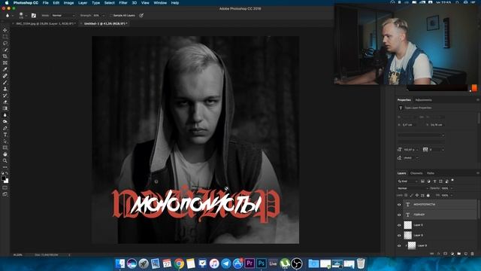
Task: Click the foreground color swatch
Action: 3,178
